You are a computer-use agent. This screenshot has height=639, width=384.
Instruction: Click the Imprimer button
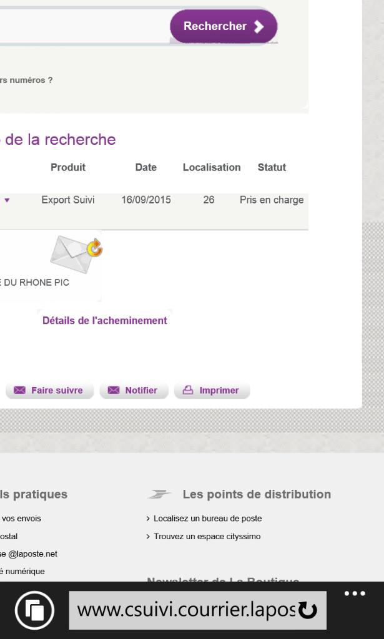point(212,391)
